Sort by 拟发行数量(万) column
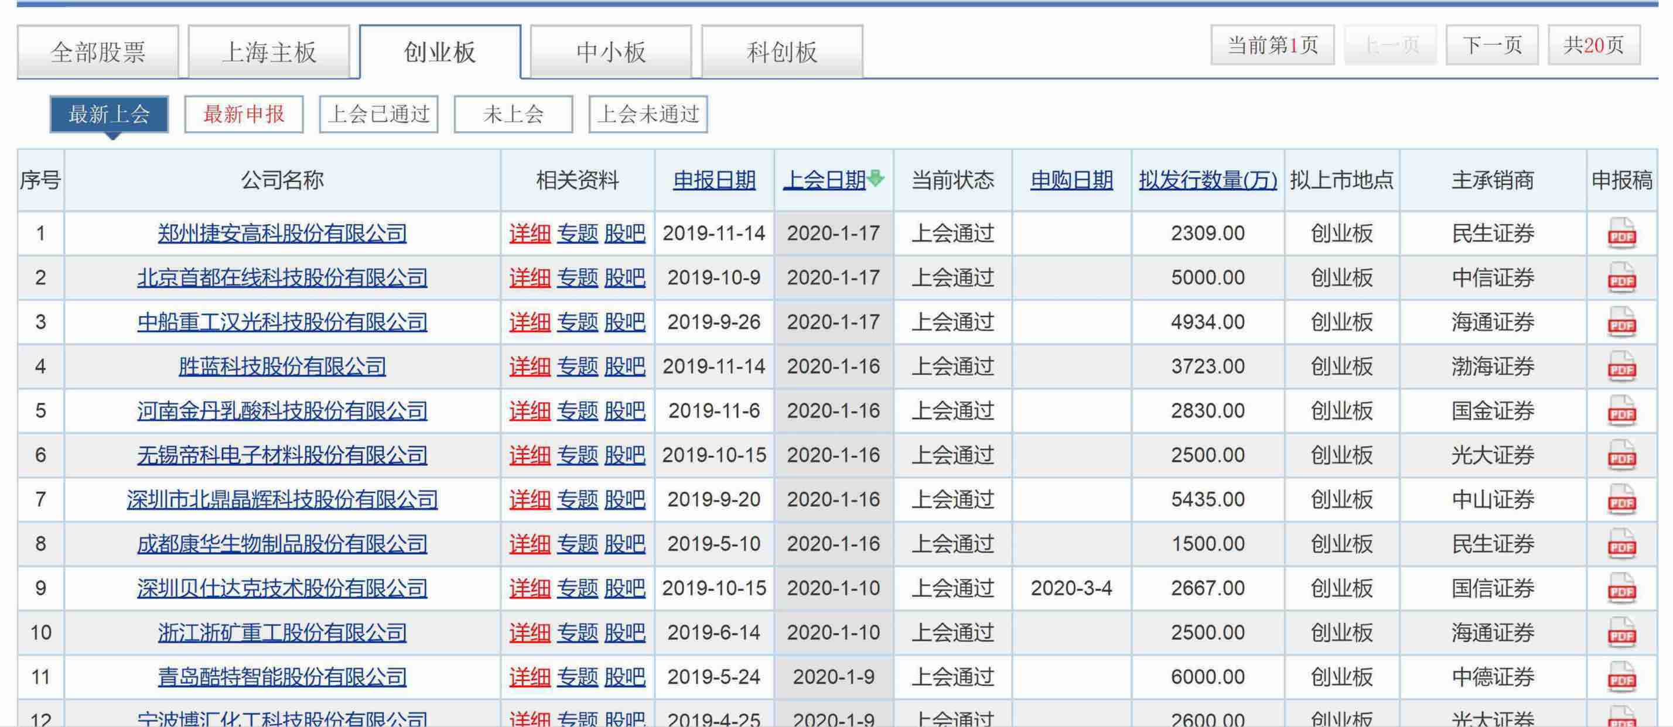Screen dimensions: 1673x727 coord(1207,180)
